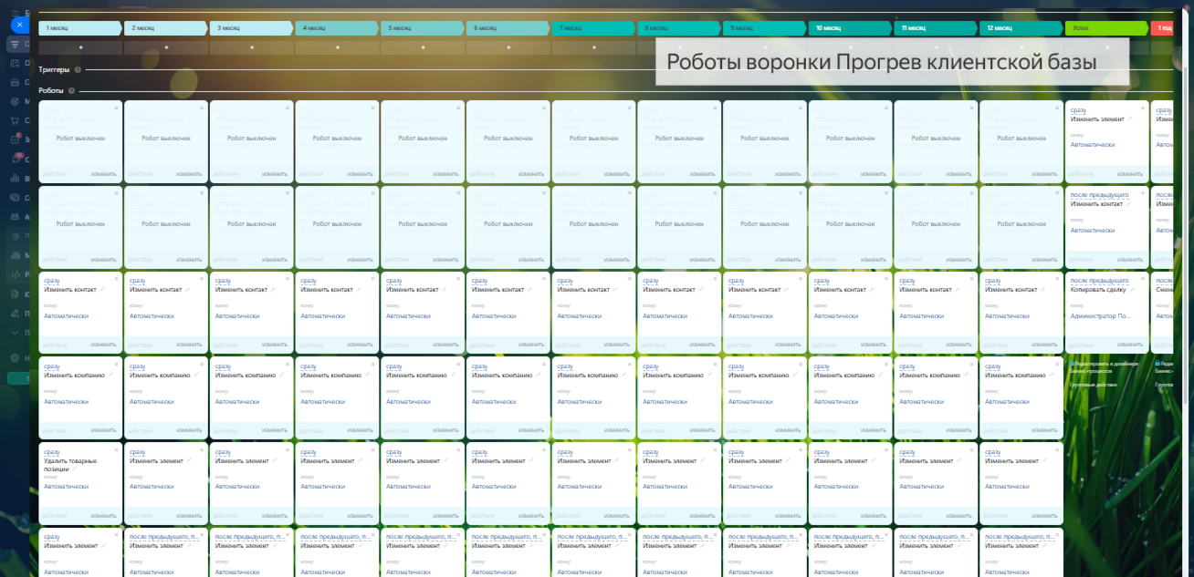Click Администратор recipient link on Копировать сделку robot

pos(1101,315)
